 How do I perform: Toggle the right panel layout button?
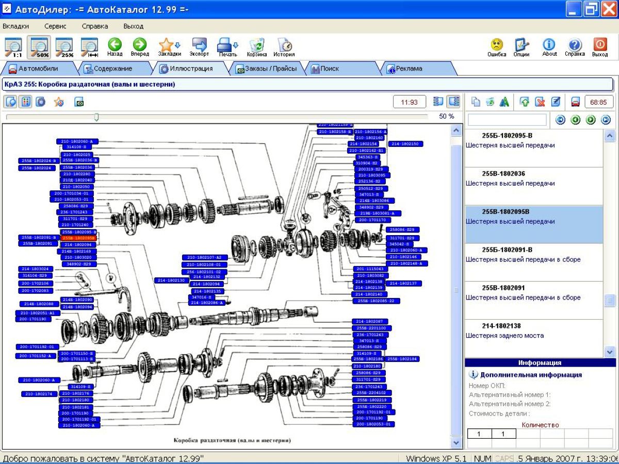pos(453,102)
